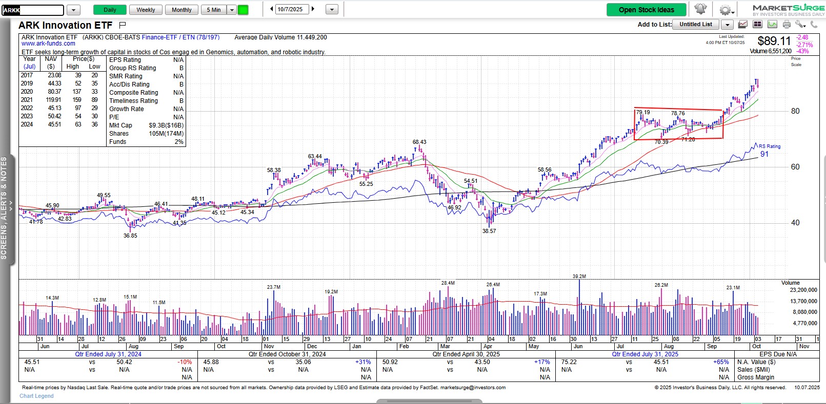The image size is (826, 404).
Task: Switch chart to Weekly timeframe
Action: coord(146,10)
